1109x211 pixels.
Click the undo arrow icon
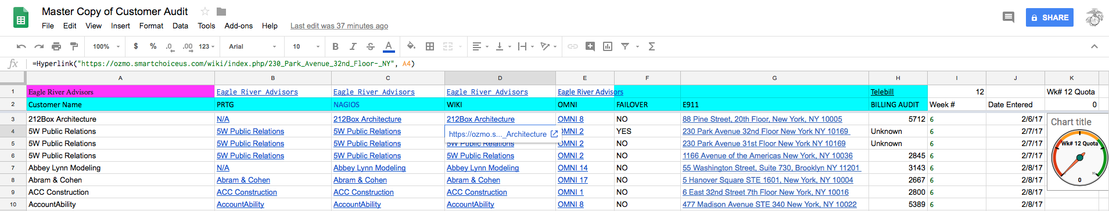pos(21,46)
